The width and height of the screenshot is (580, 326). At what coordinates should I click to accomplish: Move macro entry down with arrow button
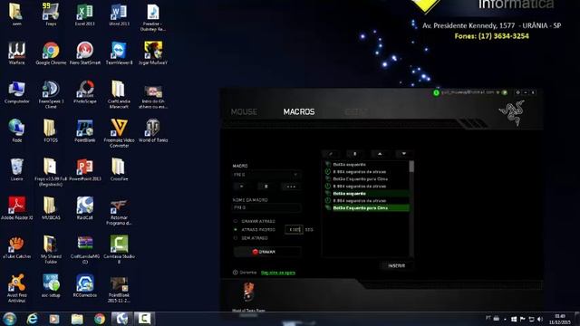click(404, 154)
